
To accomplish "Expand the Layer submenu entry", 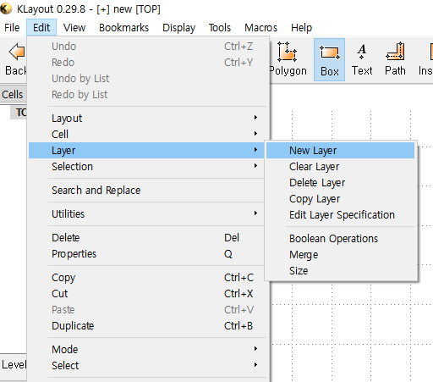I will 146,150.
